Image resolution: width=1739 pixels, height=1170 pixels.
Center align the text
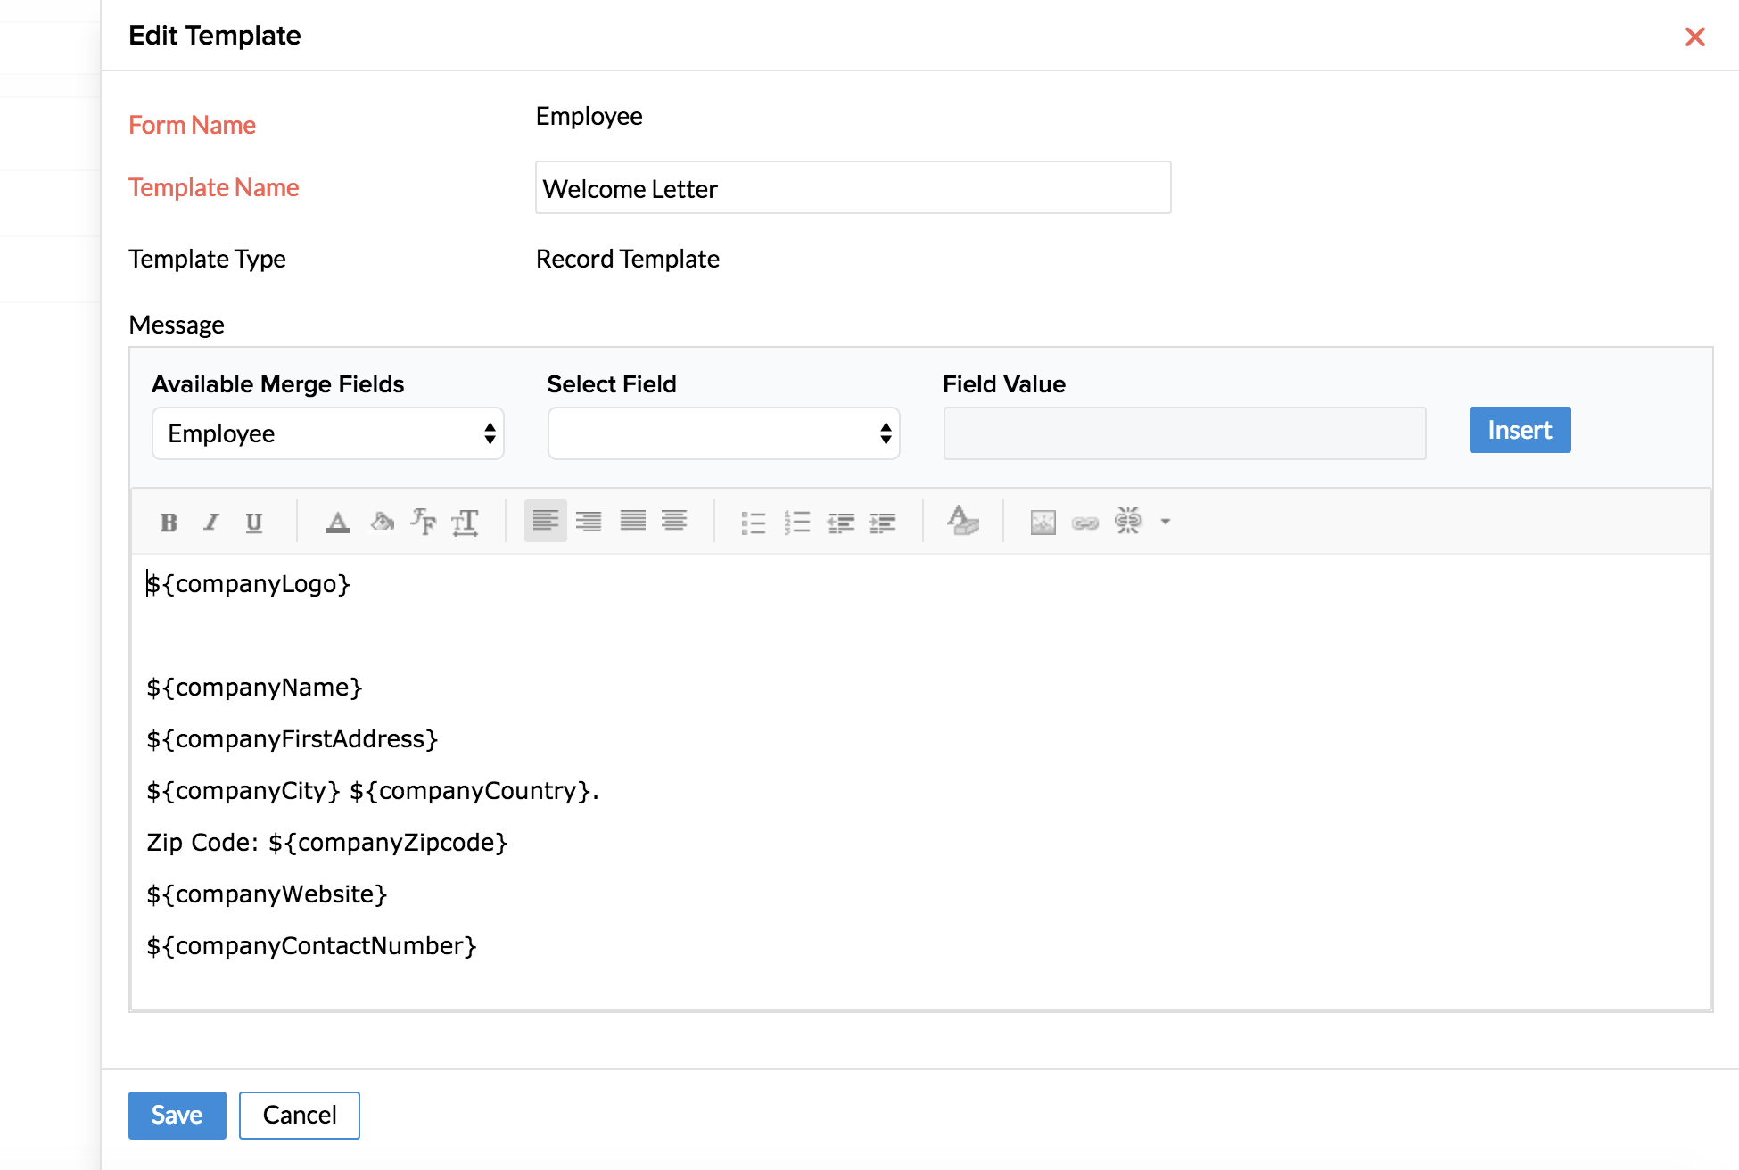(x=675, y=522)
